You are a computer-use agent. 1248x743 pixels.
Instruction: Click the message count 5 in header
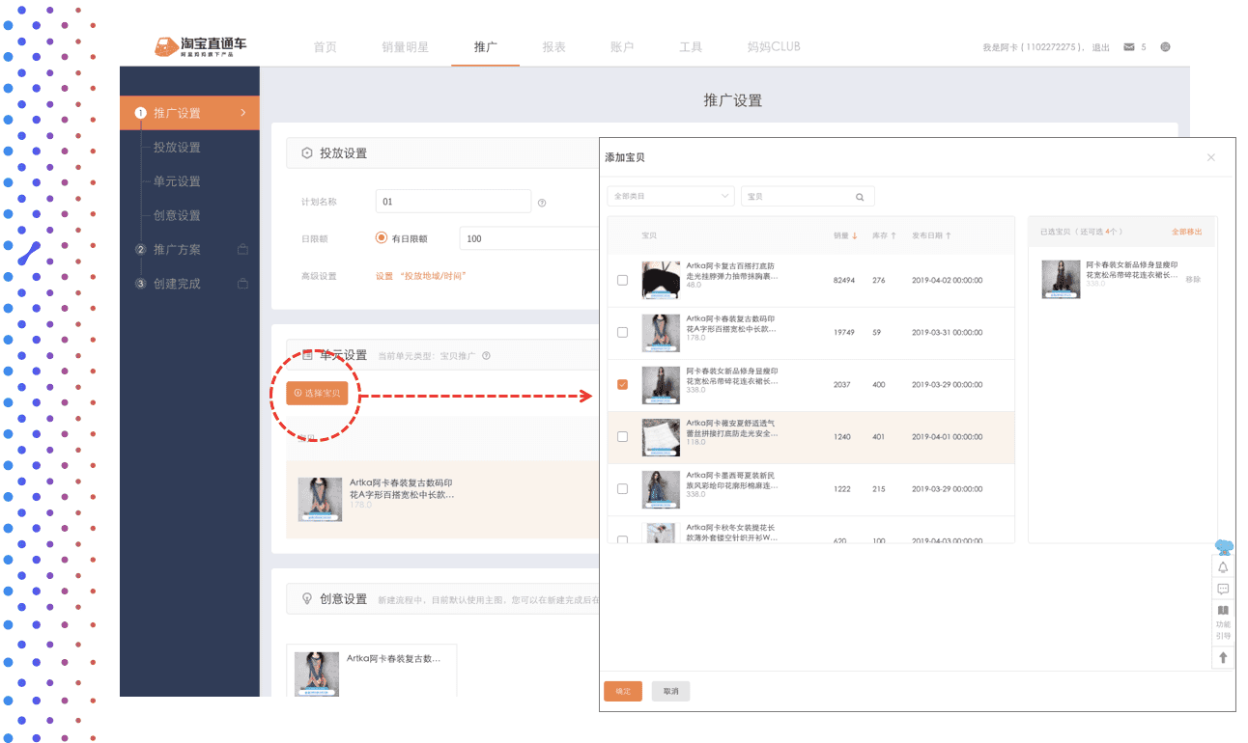(x=1144, y=47)
